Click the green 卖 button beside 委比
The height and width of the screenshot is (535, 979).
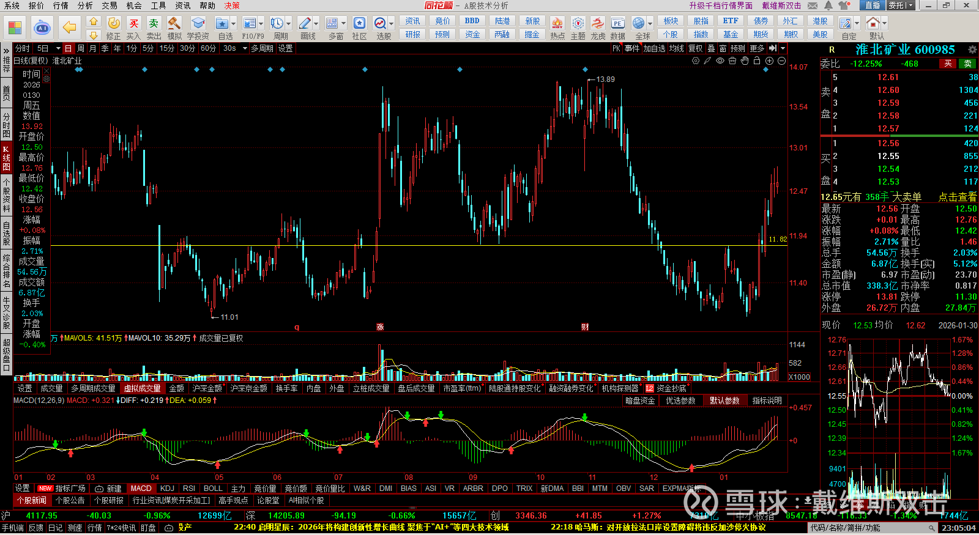click(x=967, y=64)
